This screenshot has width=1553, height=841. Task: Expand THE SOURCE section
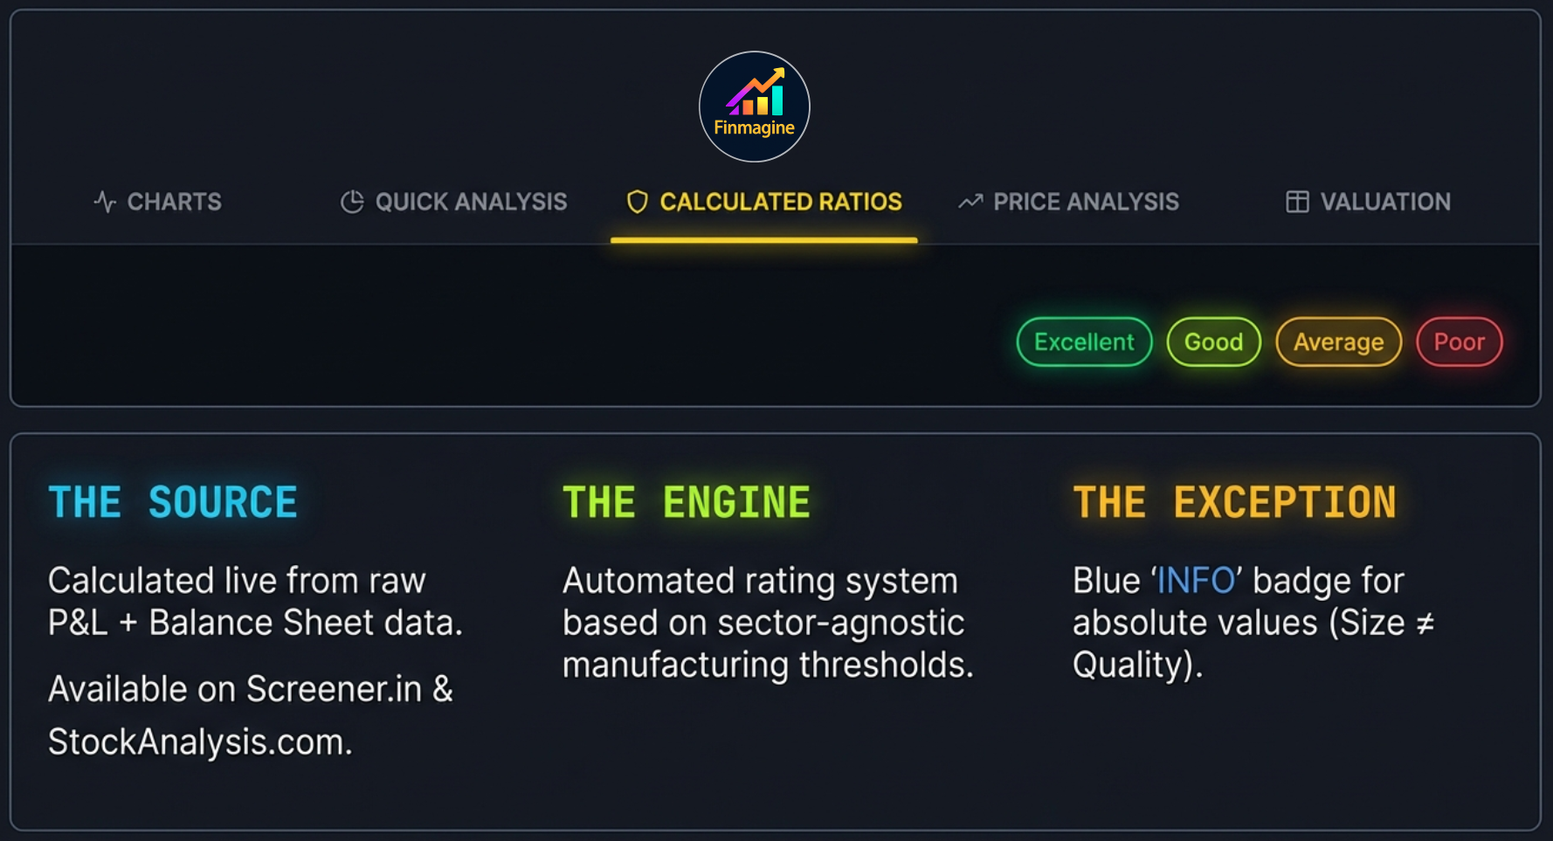[x=172, y=501]
